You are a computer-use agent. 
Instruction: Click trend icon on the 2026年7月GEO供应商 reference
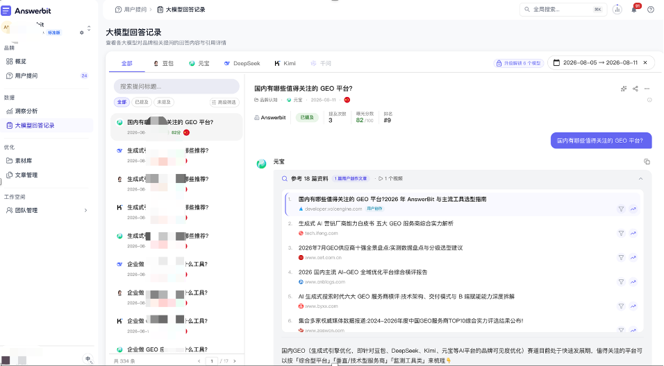[633, 257]
